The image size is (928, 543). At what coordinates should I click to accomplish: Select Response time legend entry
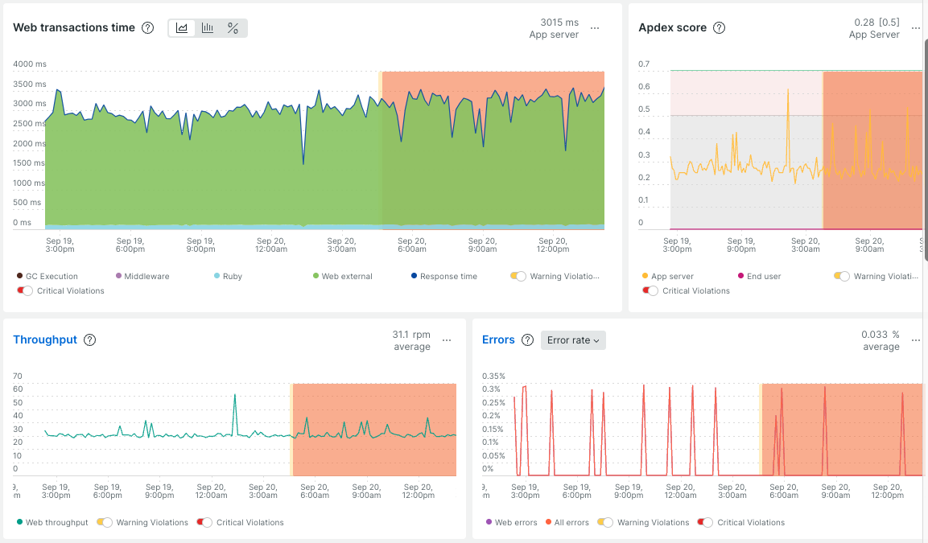443,276
